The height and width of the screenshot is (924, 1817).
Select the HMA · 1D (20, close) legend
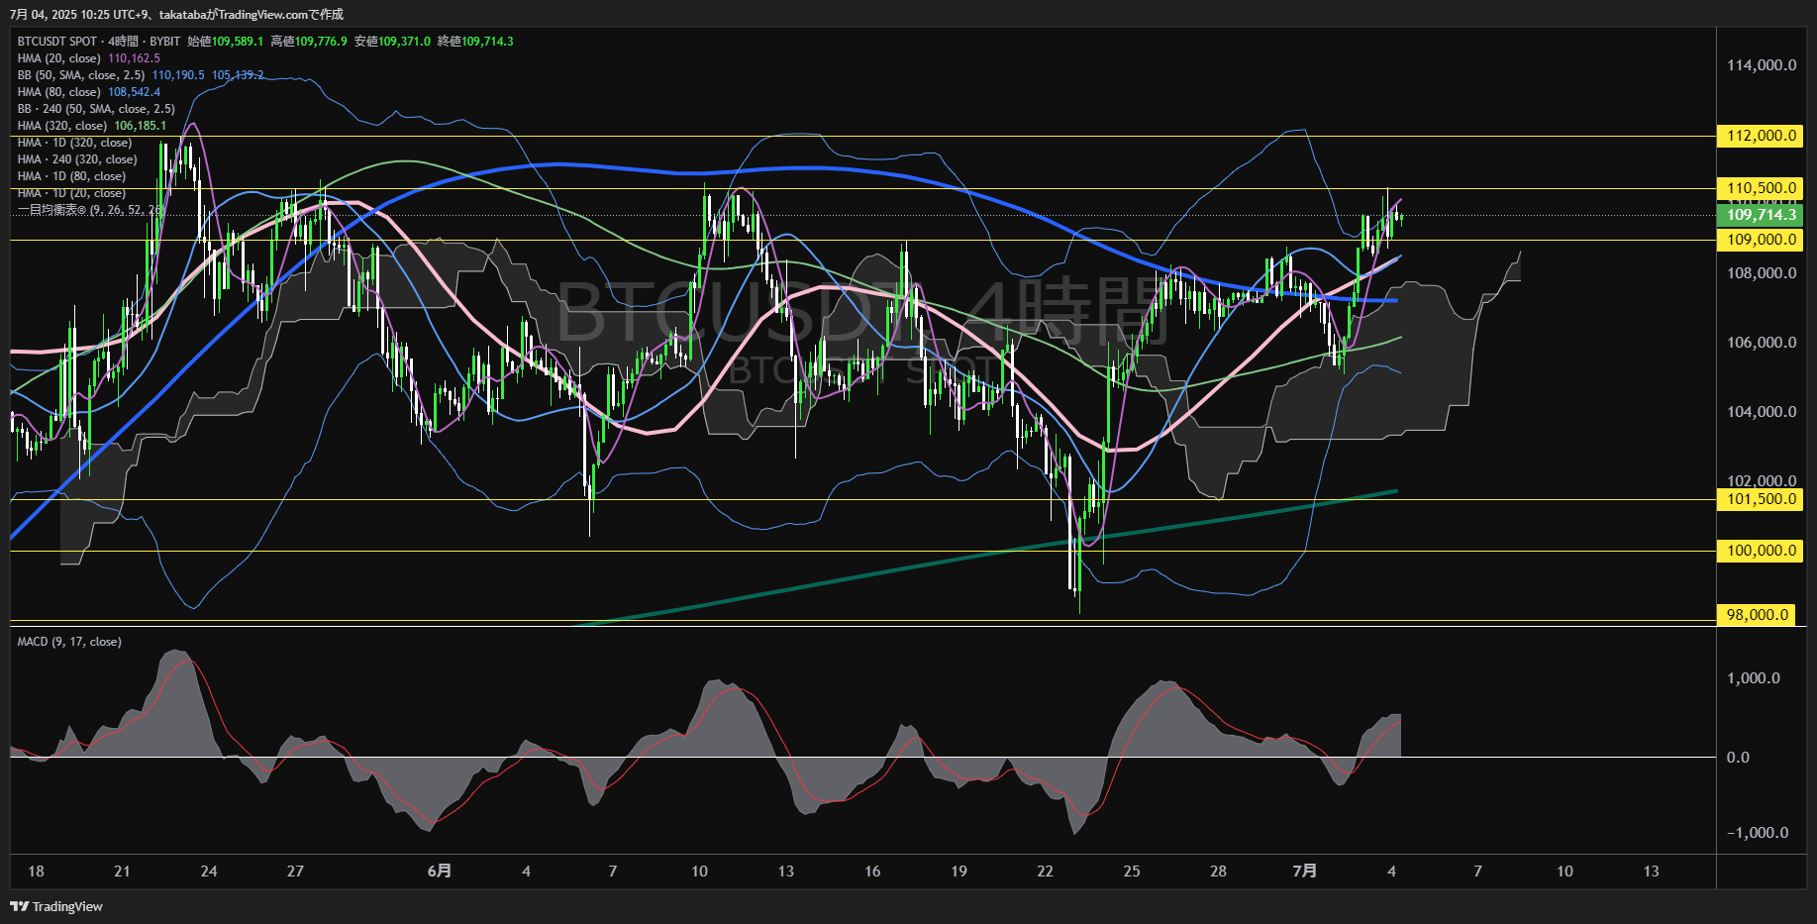click(71, 193)
